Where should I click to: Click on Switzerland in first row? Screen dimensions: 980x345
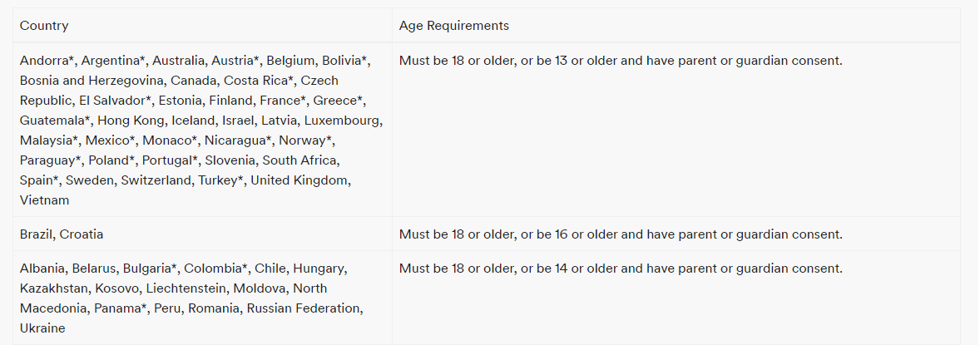[x=156, y=180]
